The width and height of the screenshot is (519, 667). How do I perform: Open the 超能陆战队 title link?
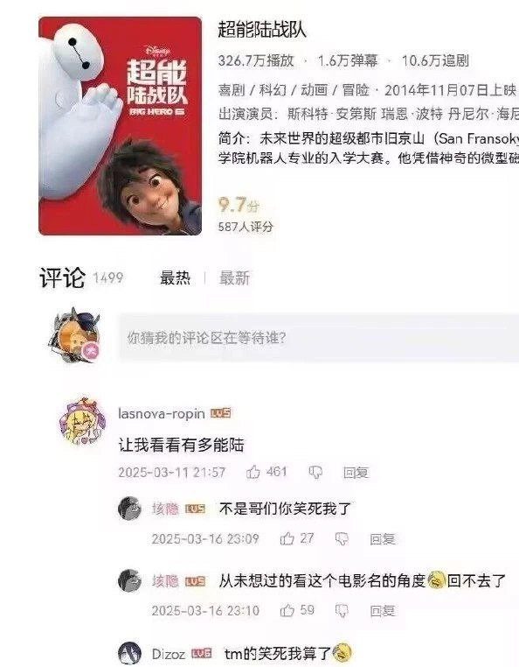(261, 30)
